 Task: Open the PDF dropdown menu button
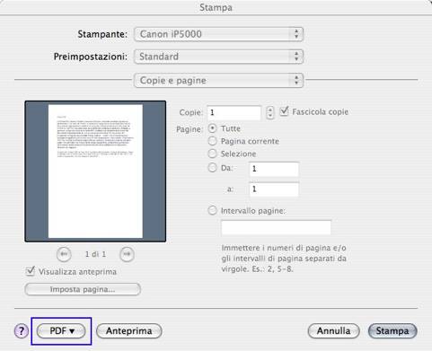pyautogui.click(x=61, y=331)
